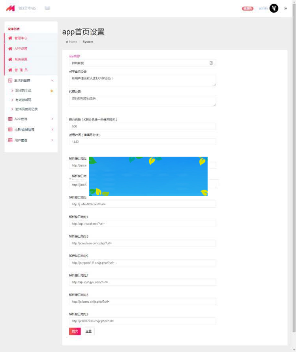Open the 系统设置 sidebar menu item
The image size is (296, 352).
coord(21,60)
